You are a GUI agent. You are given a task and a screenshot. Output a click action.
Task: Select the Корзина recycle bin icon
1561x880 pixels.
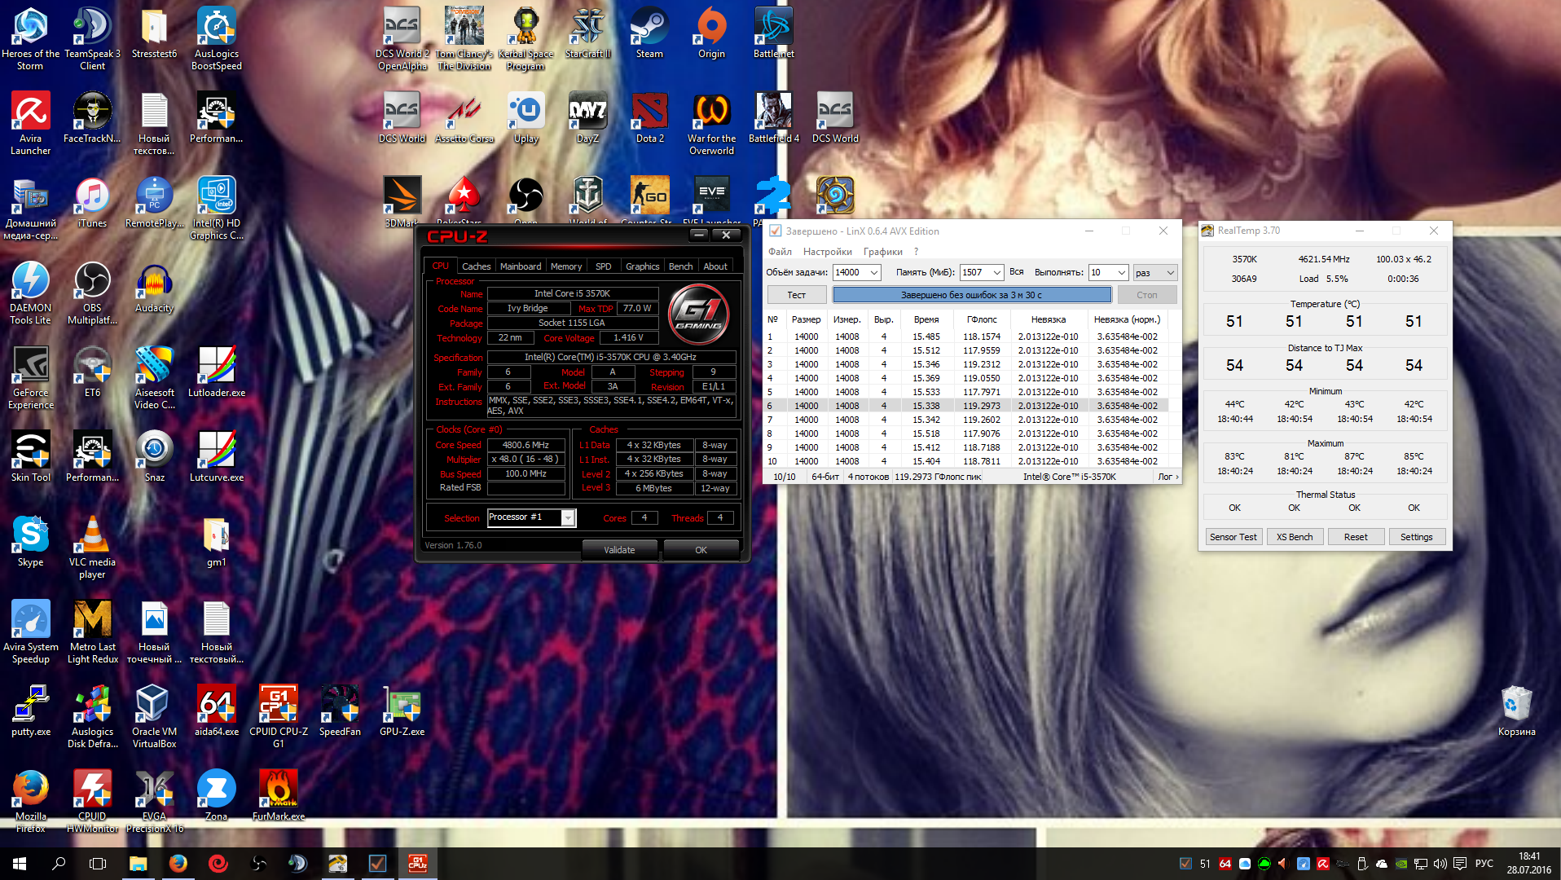point(1516,711)
